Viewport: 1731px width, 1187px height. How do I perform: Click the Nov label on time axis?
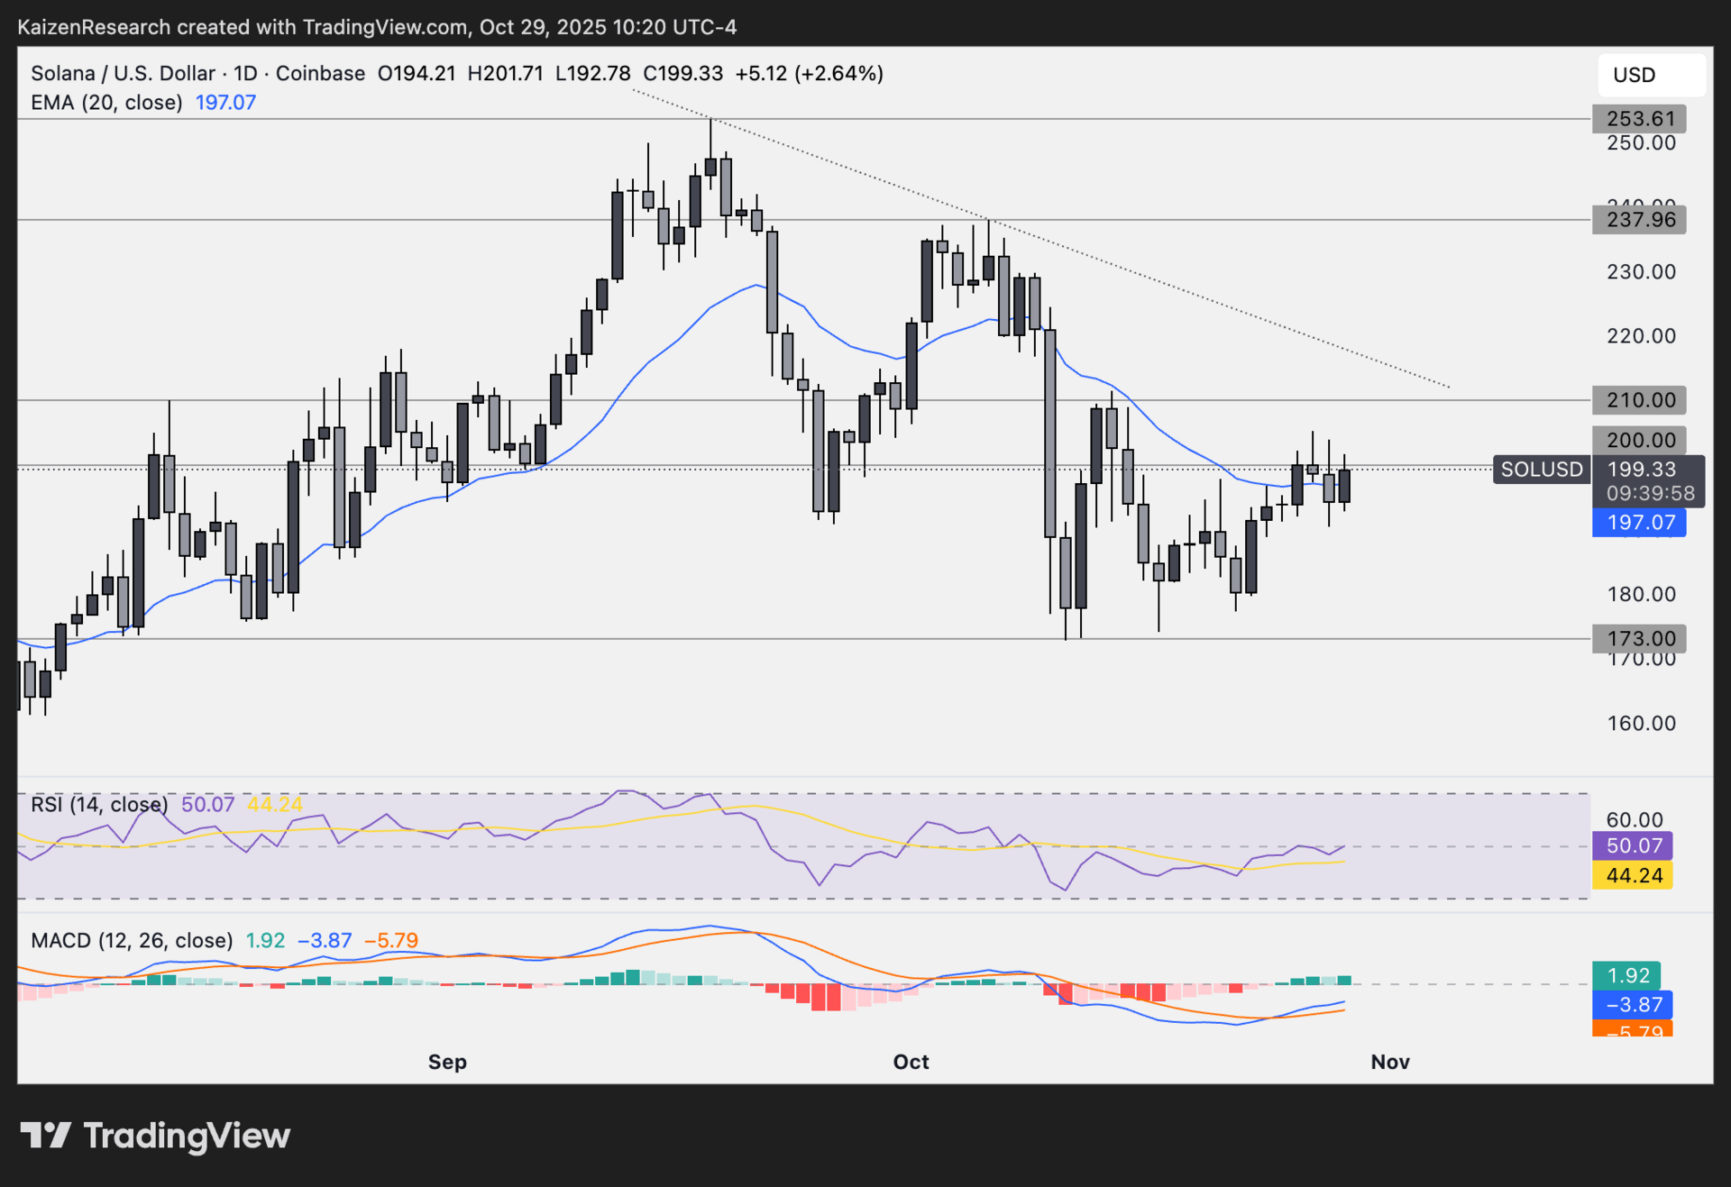click(x=1389, y=1062)
